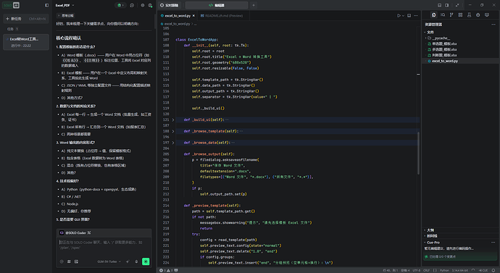Open notifications bell in status bar
The image size is (500, 273).
tap(493, 270)
